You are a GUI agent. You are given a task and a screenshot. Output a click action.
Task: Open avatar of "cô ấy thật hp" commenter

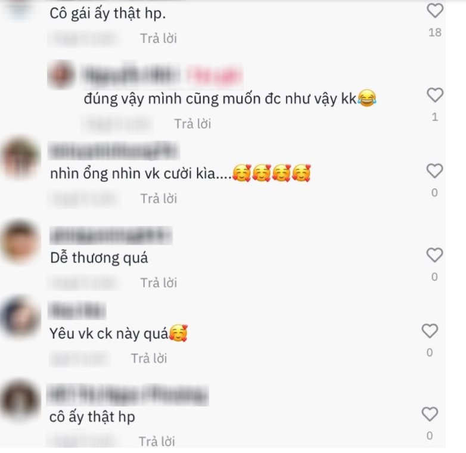20,401
